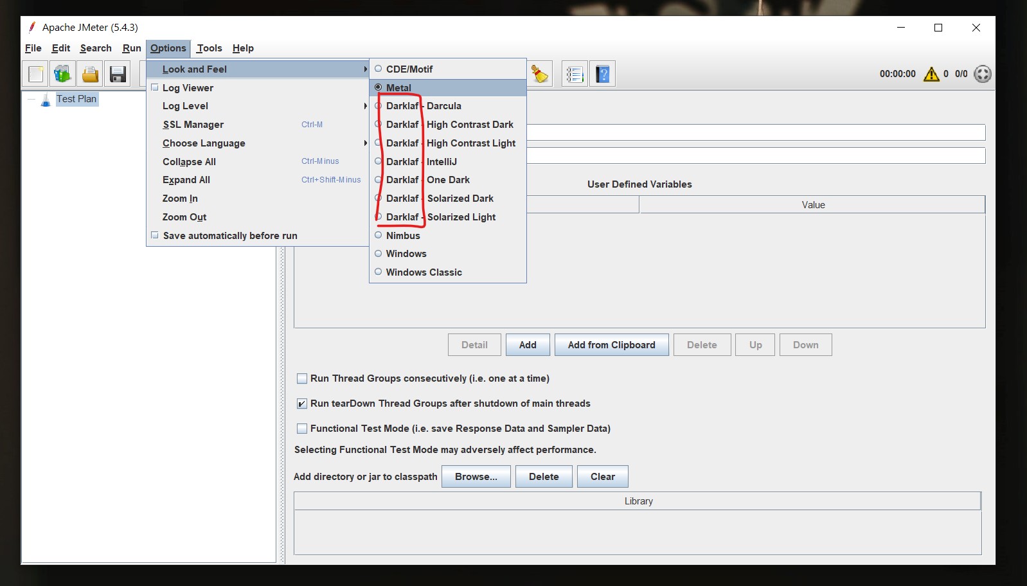
Task: Choose Zoom In menu item
Action: tap(258, 199)
